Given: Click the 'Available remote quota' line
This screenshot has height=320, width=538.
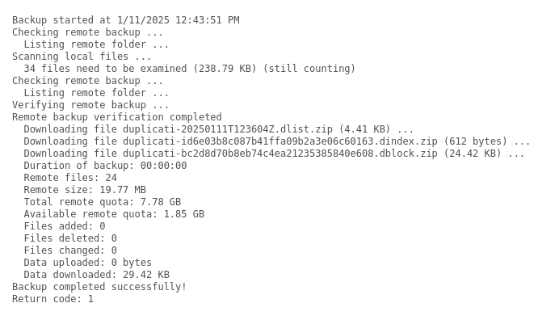Looking at the screenshot, I should 114,214.
